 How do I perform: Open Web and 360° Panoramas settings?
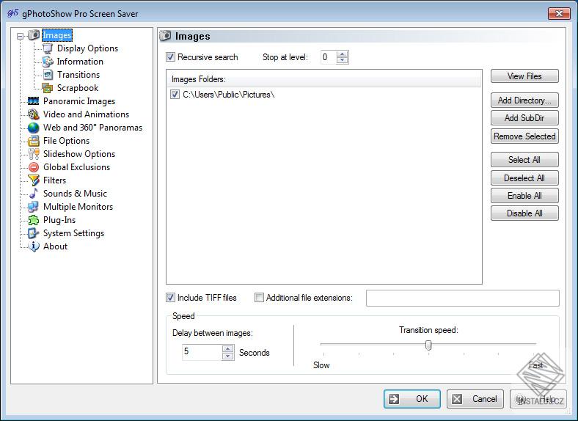92,128
